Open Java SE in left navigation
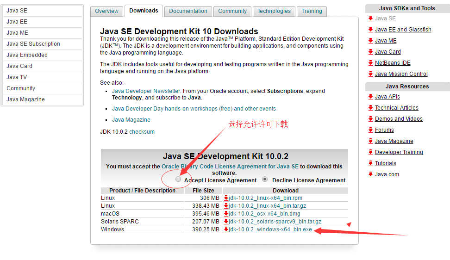The image size is (450, 260). point(42,11)
